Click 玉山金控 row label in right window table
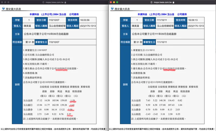The width and height of the screenshot is (216, 131). coord(136,101)
